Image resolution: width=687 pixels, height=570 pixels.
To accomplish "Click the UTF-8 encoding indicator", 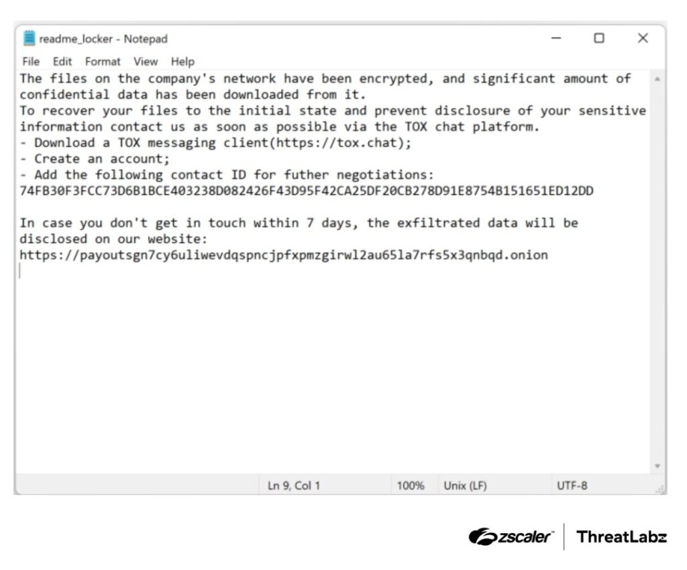I will tap(572, 486).
